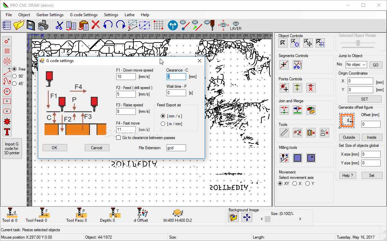Click the save floppy disk icon
The image size is (387, 241).
point(31,25)
